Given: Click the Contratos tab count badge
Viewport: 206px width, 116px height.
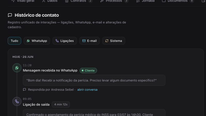Looking at the screenshot, I should [90, 1].
